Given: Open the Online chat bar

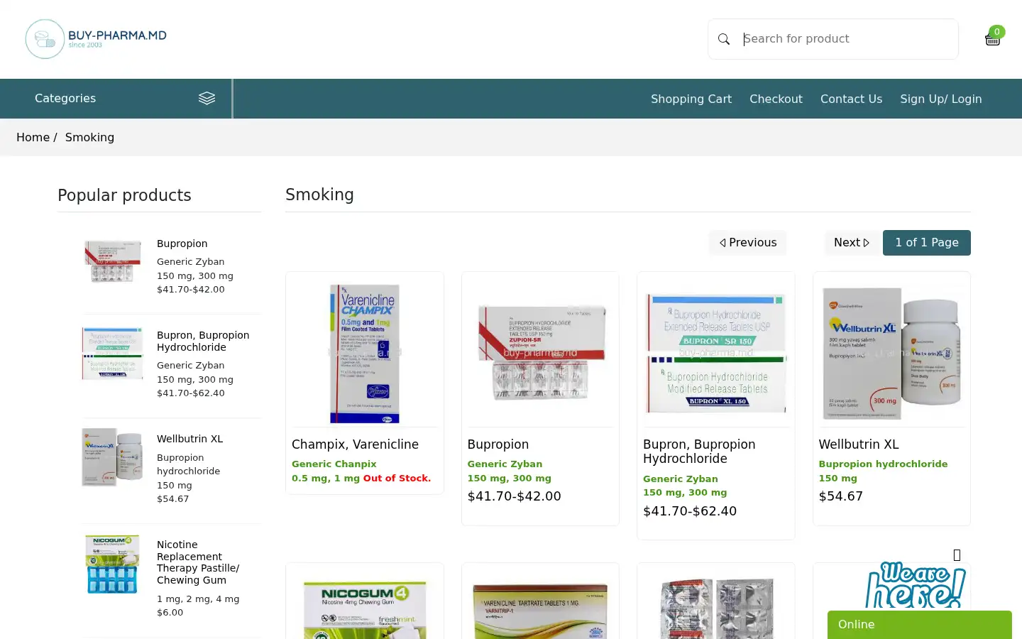Looking at the screenshot, I should (x=919, y=625).
